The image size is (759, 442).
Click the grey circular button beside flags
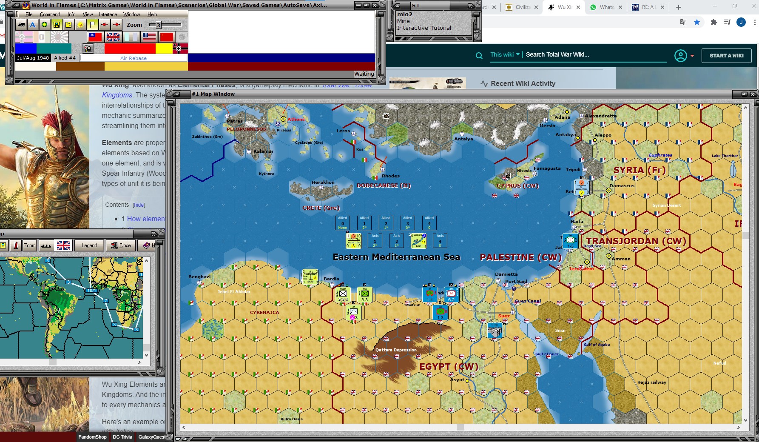pyautogui.click(x=182, y=37)
